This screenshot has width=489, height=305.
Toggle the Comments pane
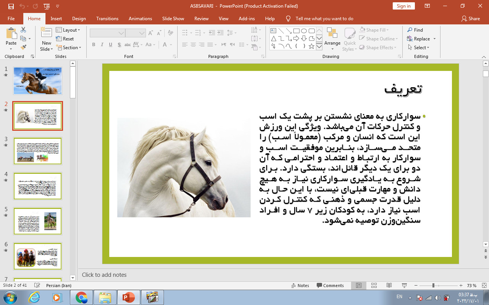[x=330, y=286]
